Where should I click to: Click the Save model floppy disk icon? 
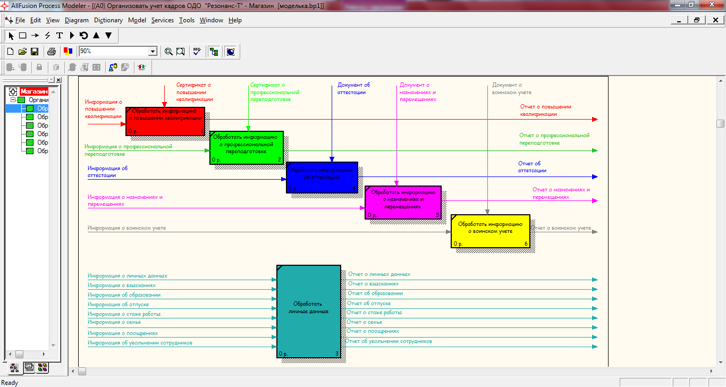(35, 52)
